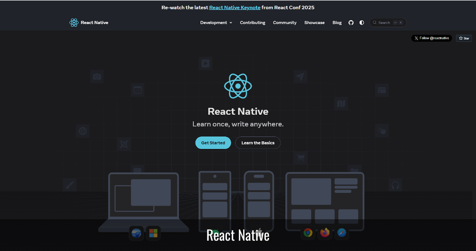Screen dimensions: 476x251
Task: Click the Firefox browser icon
Action: click(x=325, y=233)
